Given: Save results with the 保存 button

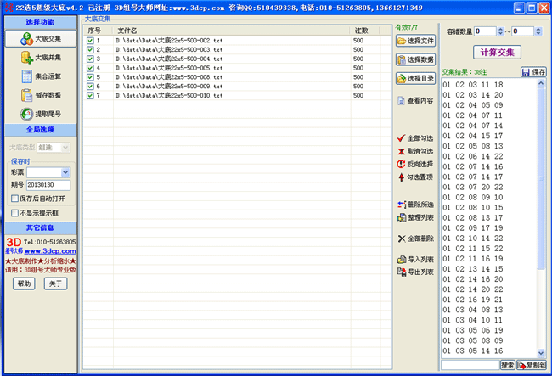Looking at the screenshot, I should pyautogui.click(x=533, y=73).
